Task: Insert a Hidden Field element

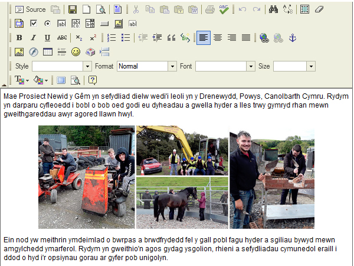Action: 133,24
